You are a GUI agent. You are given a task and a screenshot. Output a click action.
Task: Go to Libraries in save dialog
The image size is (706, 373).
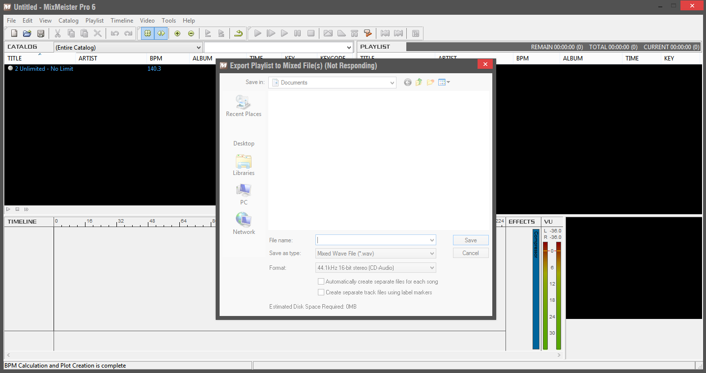(x=244, y=165)
